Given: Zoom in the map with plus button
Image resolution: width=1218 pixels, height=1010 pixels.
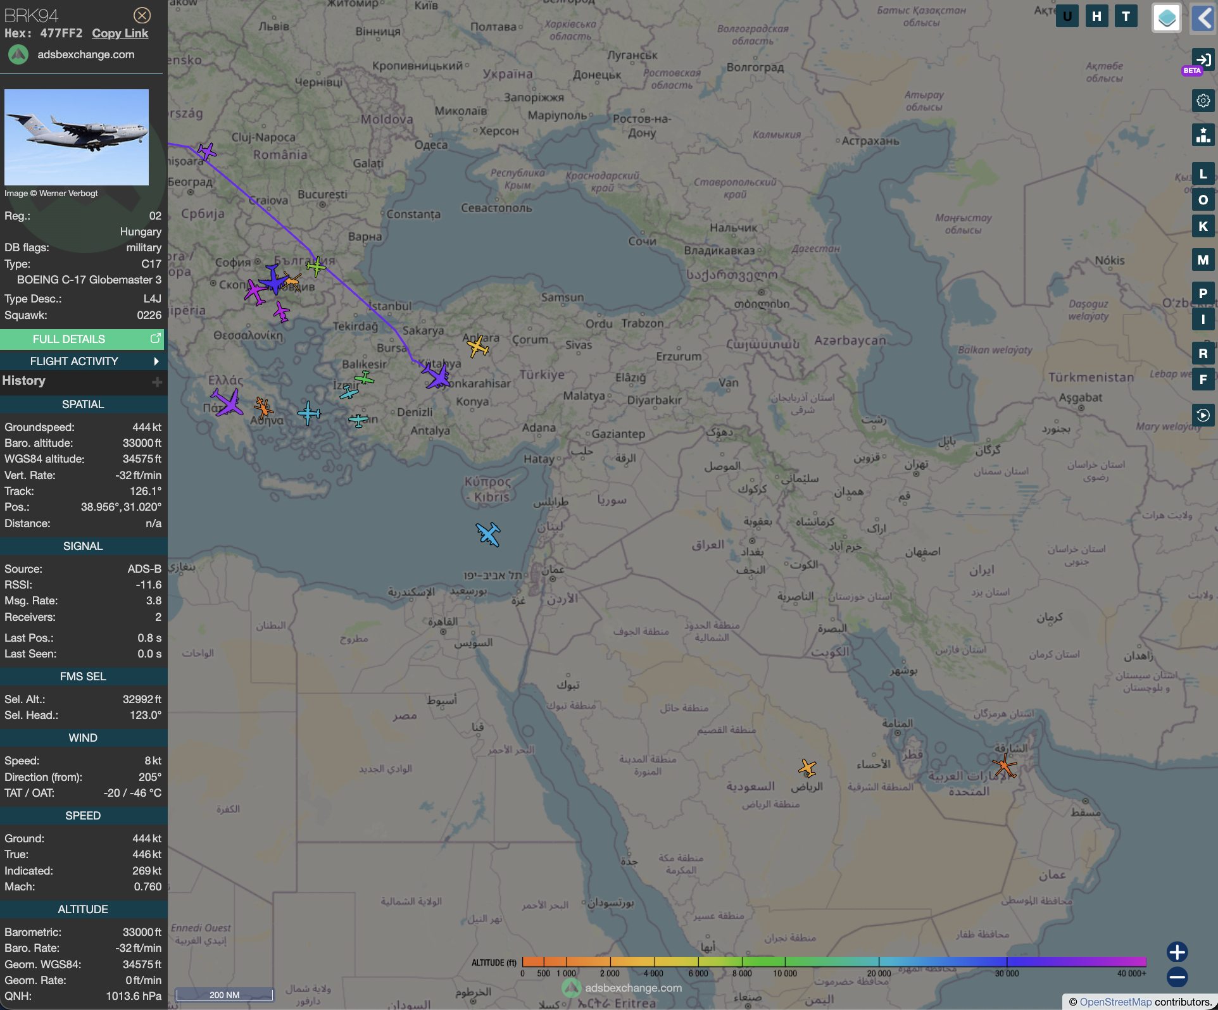Looking at the screenshot, I should pyautogui.click(x=1177, y=952).
